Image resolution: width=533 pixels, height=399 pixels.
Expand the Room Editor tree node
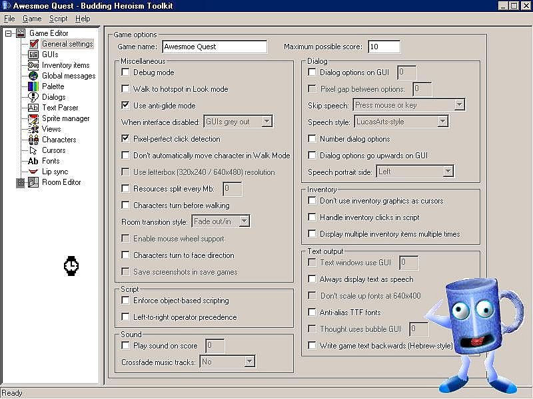tap(21, 182)
